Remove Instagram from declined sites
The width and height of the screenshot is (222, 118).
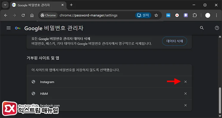(x=186, y=82)
